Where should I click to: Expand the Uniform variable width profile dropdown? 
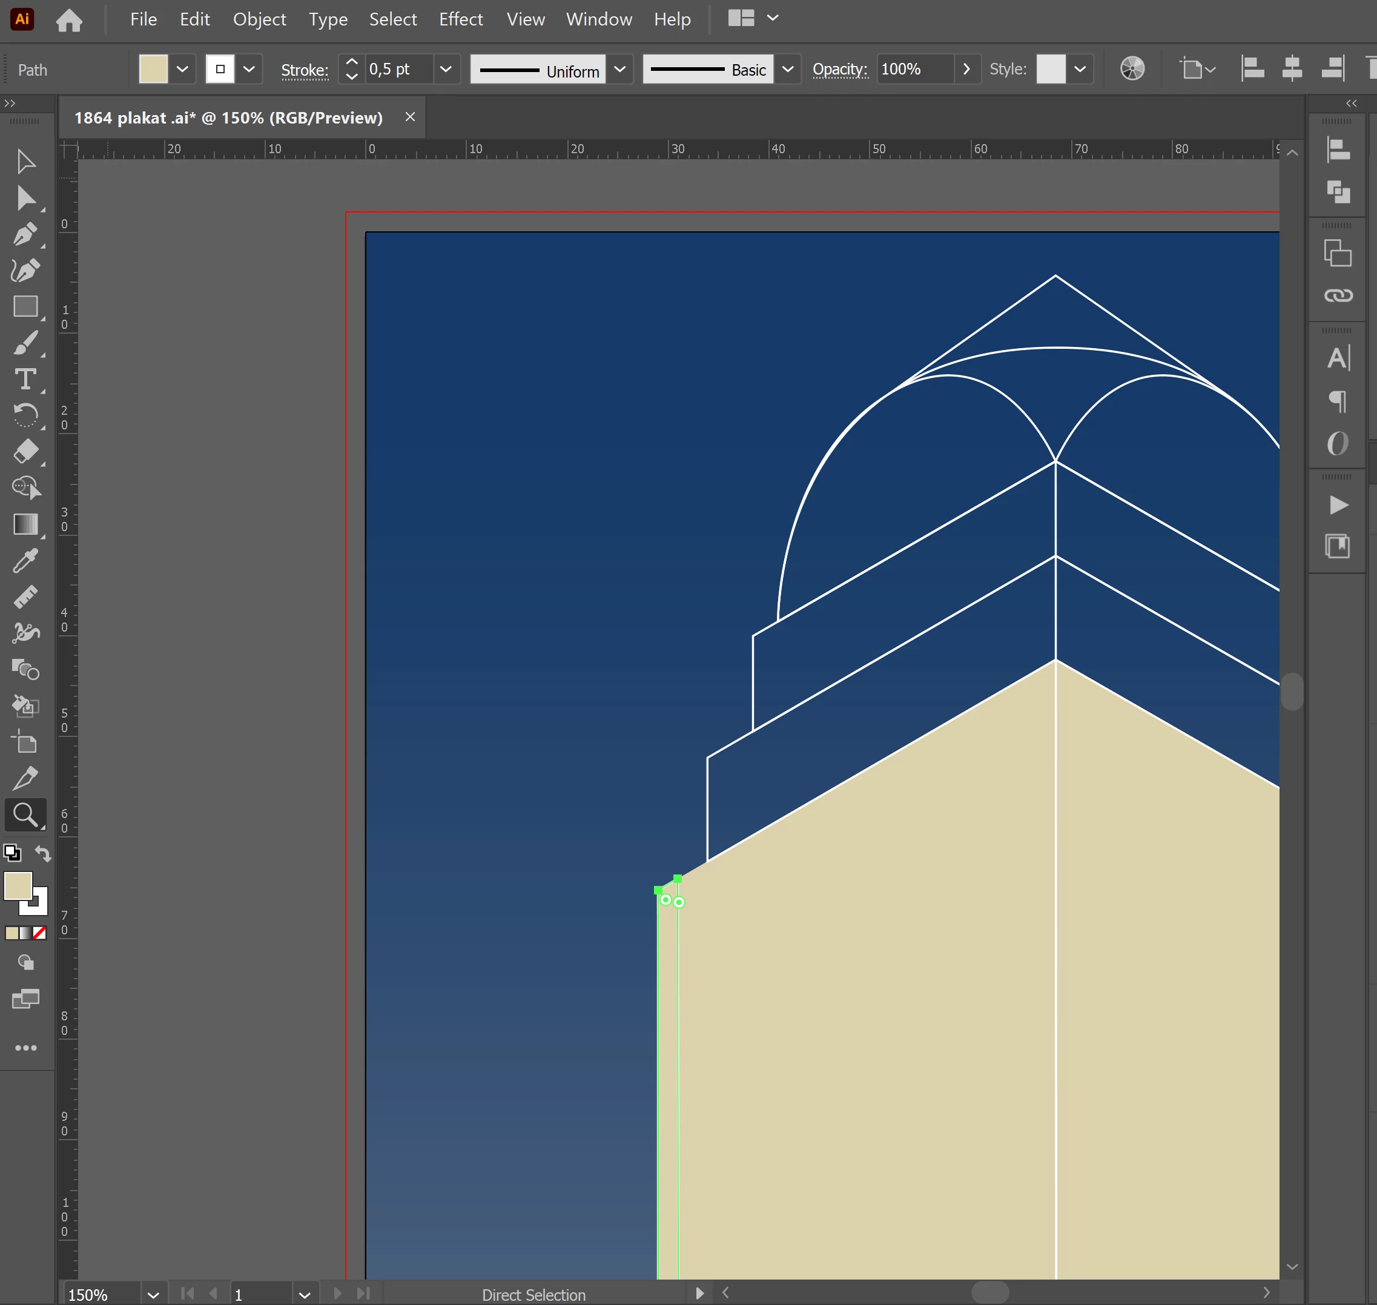pyautogui.click(x=619, y=69)
